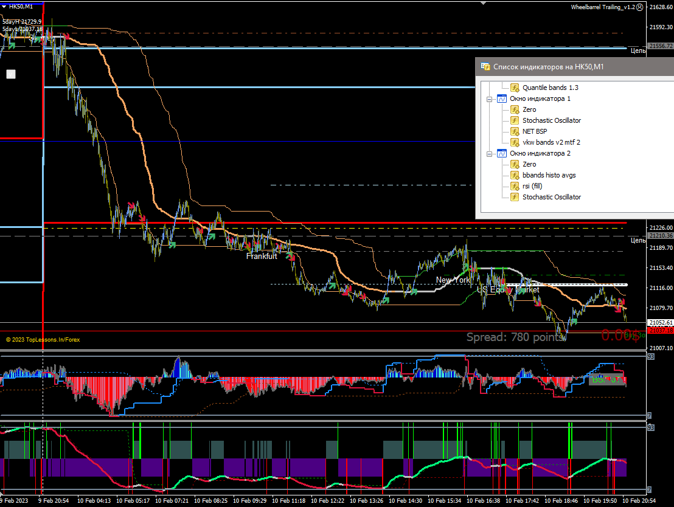This screenshot has height=507, width=674.
Task: Click the 21556.72 price level marker
Action: coord(661,46)
